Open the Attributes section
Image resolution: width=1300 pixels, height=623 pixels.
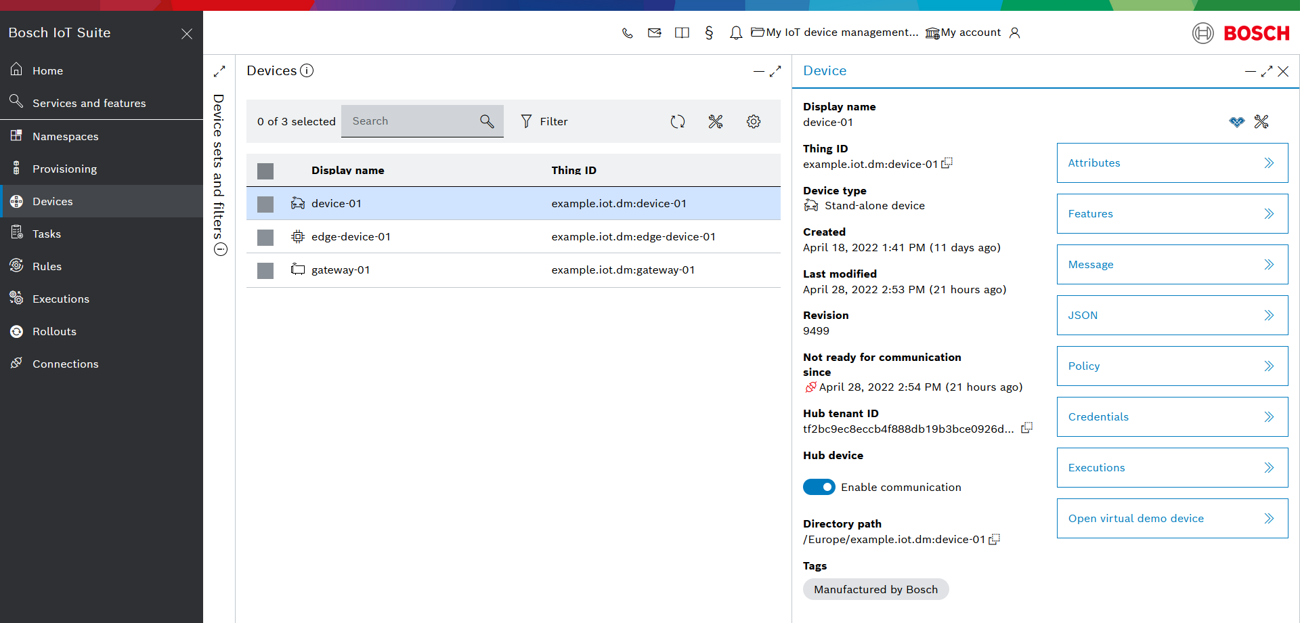tap(1172, 163)
